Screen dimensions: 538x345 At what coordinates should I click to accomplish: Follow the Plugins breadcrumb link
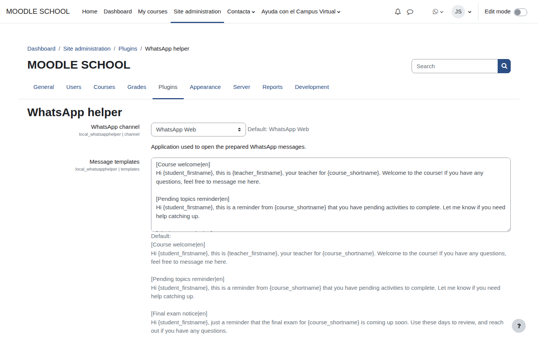click(128, 49)
